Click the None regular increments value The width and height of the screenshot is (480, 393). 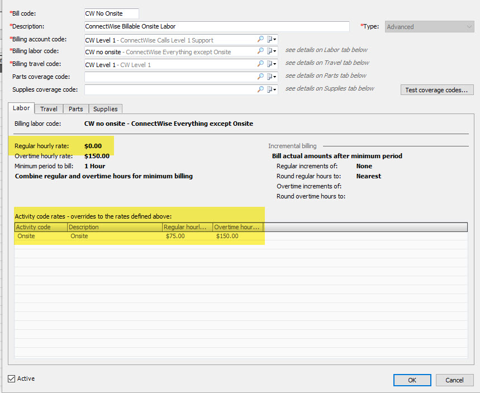364,166
